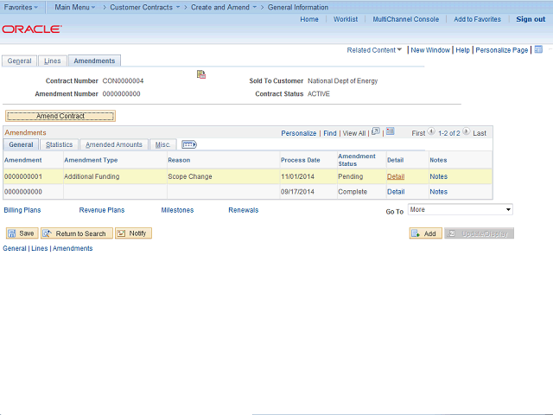Go to Home in the header
This screenshot has height=415, width=553.
coord(309,19)
